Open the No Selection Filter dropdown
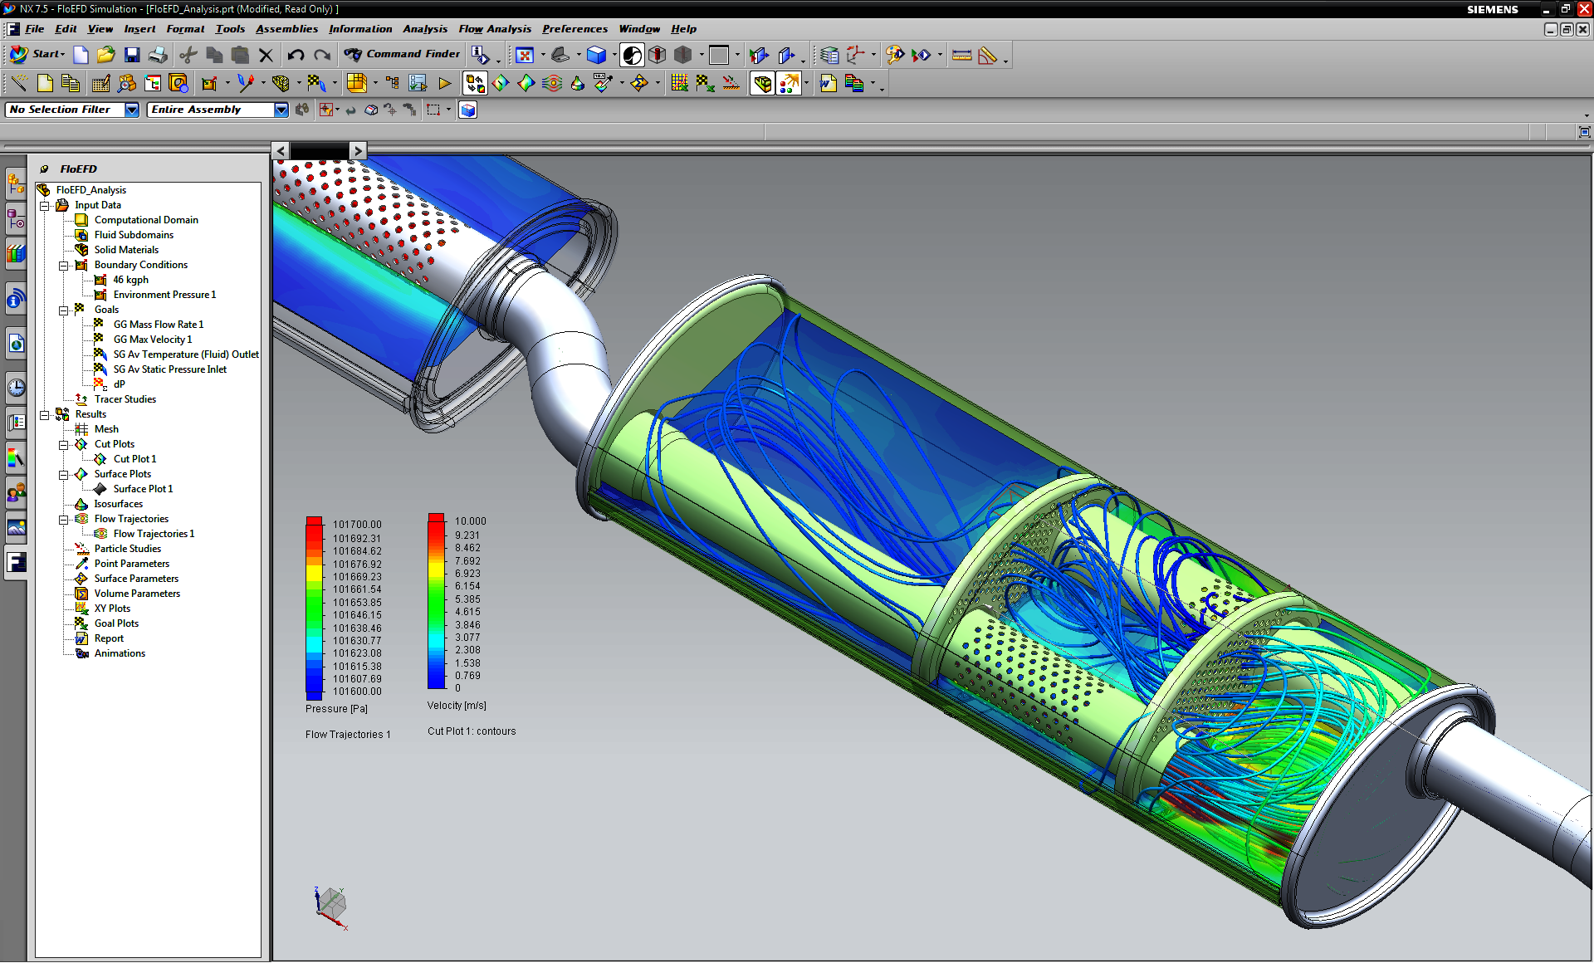 point(132,110)
